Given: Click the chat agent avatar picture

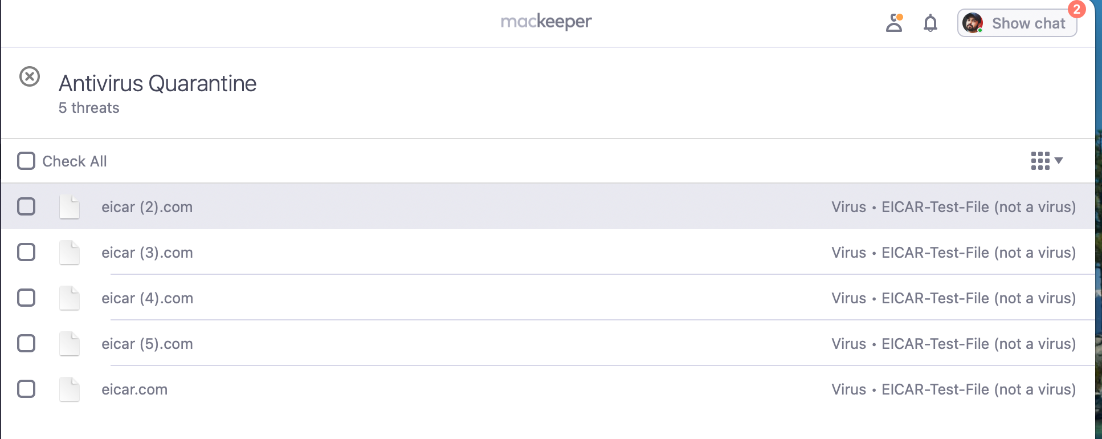Looking at the screenshot, I should click(x=972, y=23).
